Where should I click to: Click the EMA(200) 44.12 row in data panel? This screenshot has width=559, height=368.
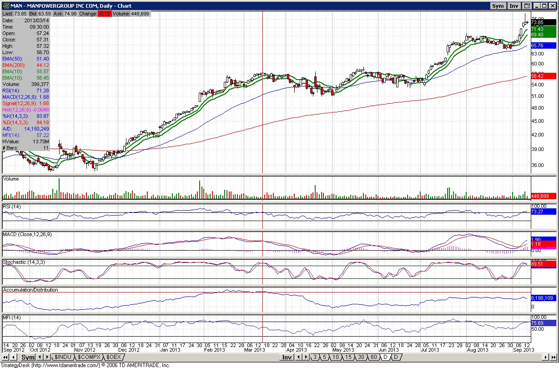(25, 65)
